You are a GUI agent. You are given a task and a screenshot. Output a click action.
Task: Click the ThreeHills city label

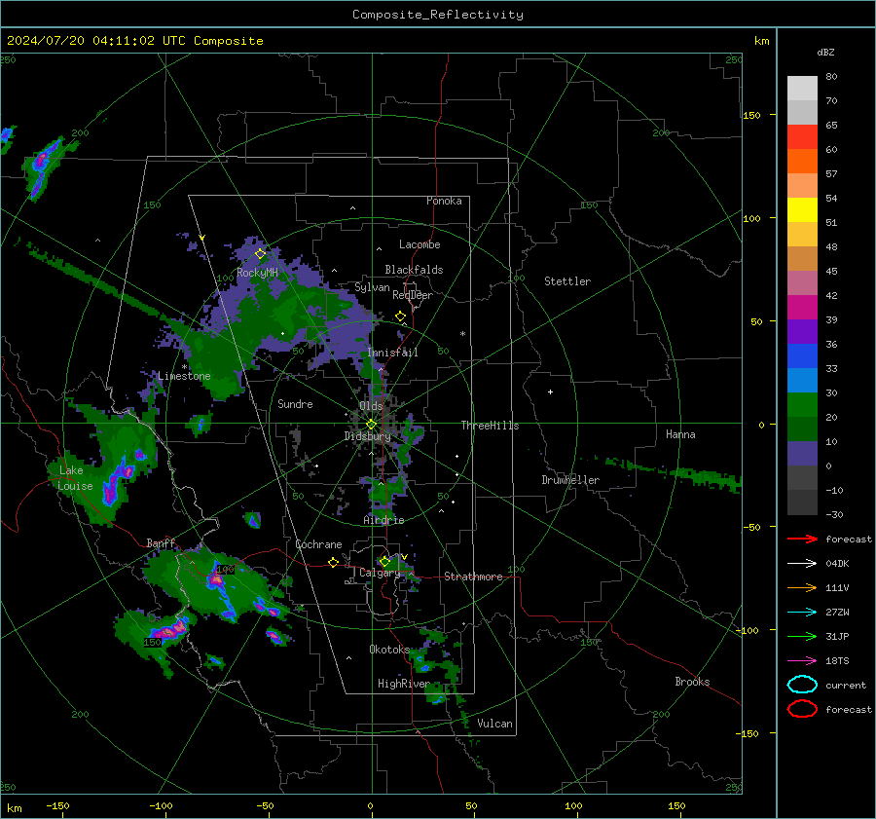(x=490, y=426)
